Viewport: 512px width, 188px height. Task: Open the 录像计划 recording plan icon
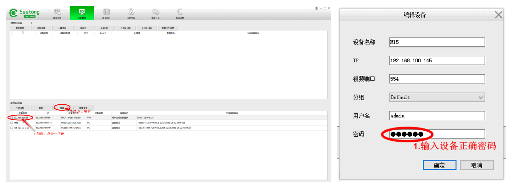(155, 13)
